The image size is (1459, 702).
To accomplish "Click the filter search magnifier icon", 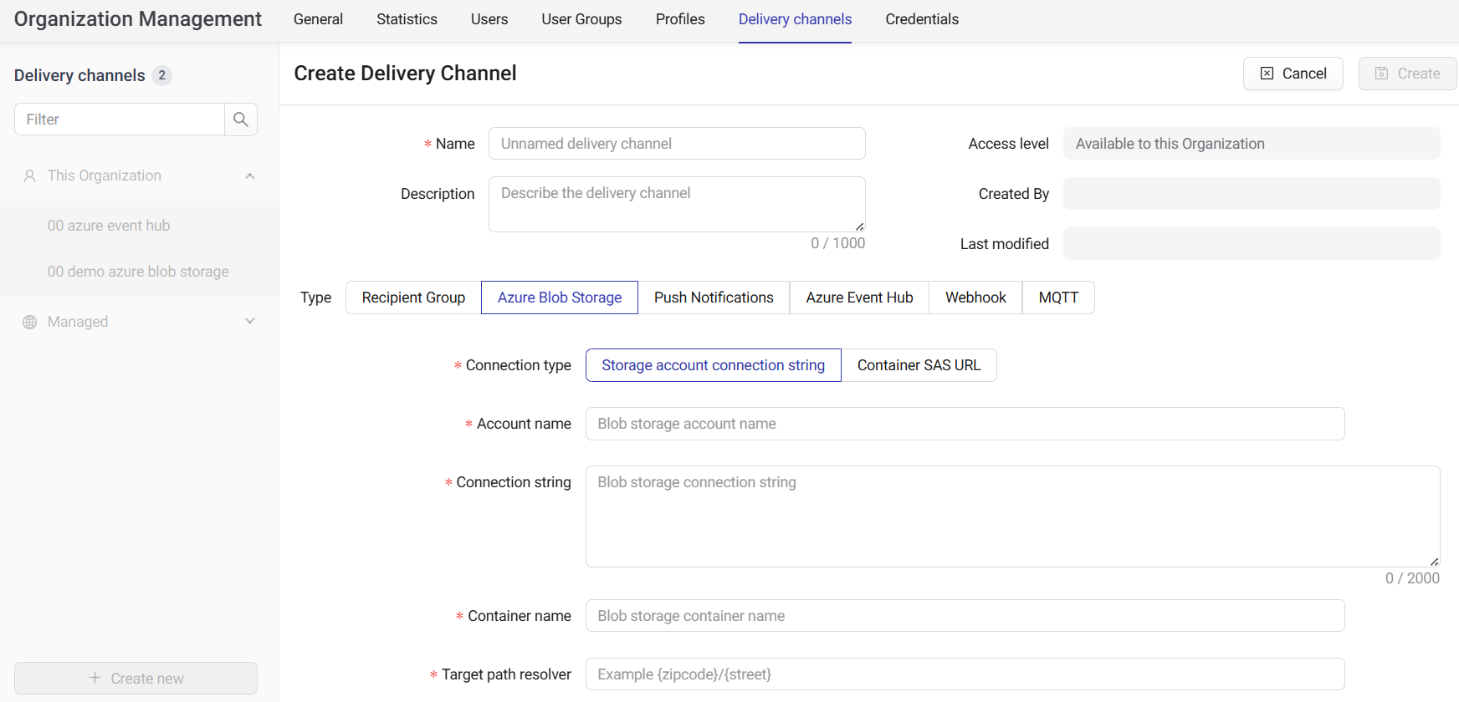I will point(240,120).
